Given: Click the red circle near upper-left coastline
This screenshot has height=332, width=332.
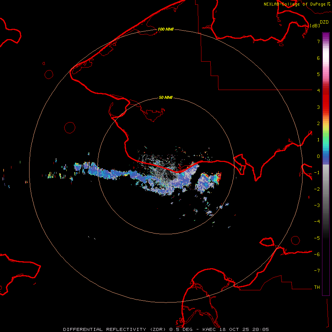Looking at the screenshot, I should pos(49,75).
